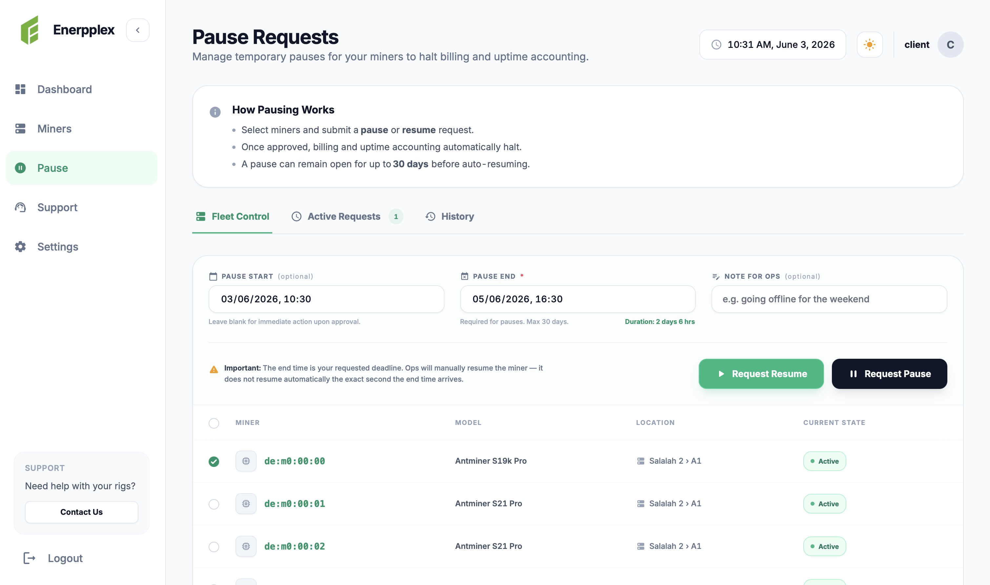990x585 pixels.
Task: Click the Antminer S19k Pro model cell
Action: pos(491,461)
